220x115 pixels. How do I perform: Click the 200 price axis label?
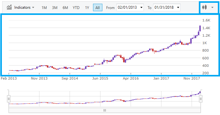click(x=205, y=73)
